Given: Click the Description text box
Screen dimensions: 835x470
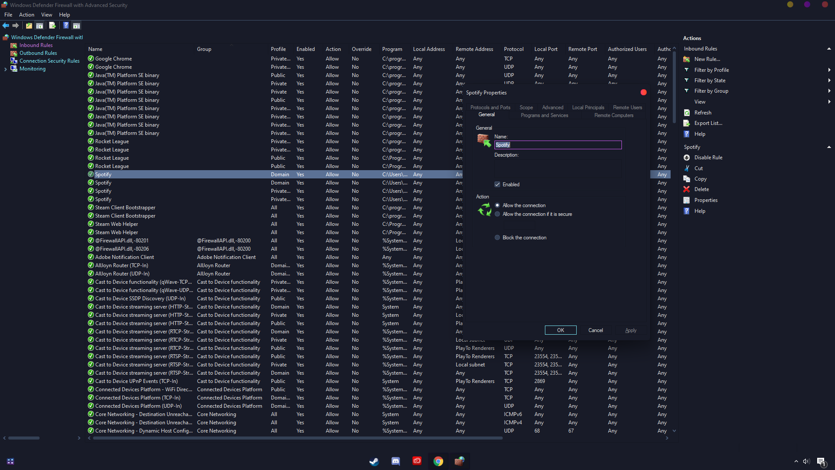Looking at the screenshot, I should click(558, 168).
